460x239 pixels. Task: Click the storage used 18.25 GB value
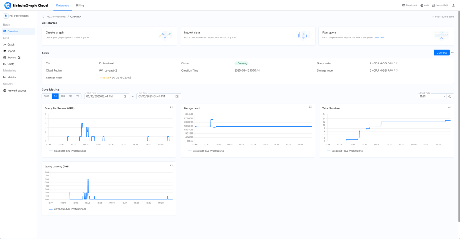click(104, 78)
